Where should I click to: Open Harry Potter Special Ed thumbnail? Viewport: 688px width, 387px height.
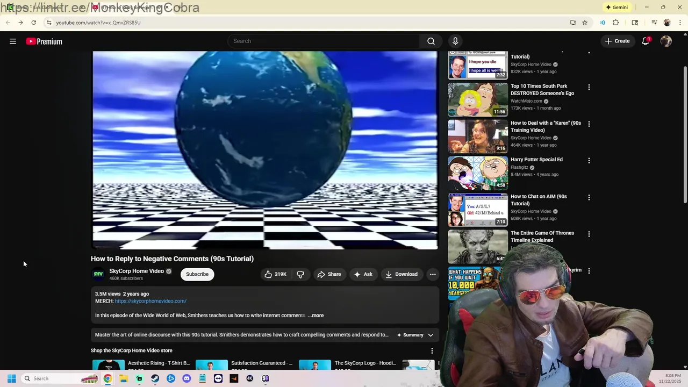(478, 173)
